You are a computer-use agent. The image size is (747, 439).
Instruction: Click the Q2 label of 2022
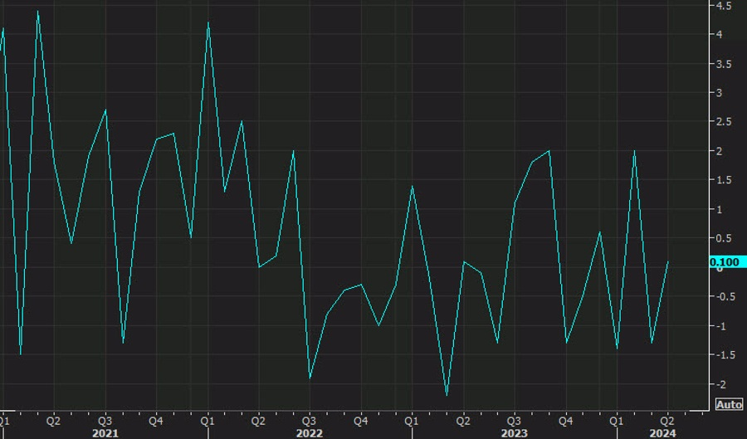pyautogui.click(x=258, y=422)
